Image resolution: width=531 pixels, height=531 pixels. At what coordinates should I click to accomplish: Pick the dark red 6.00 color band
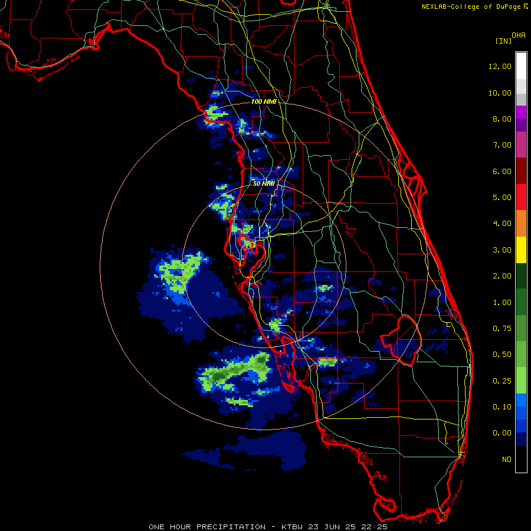pyautogui.click(x=521, y=171)
